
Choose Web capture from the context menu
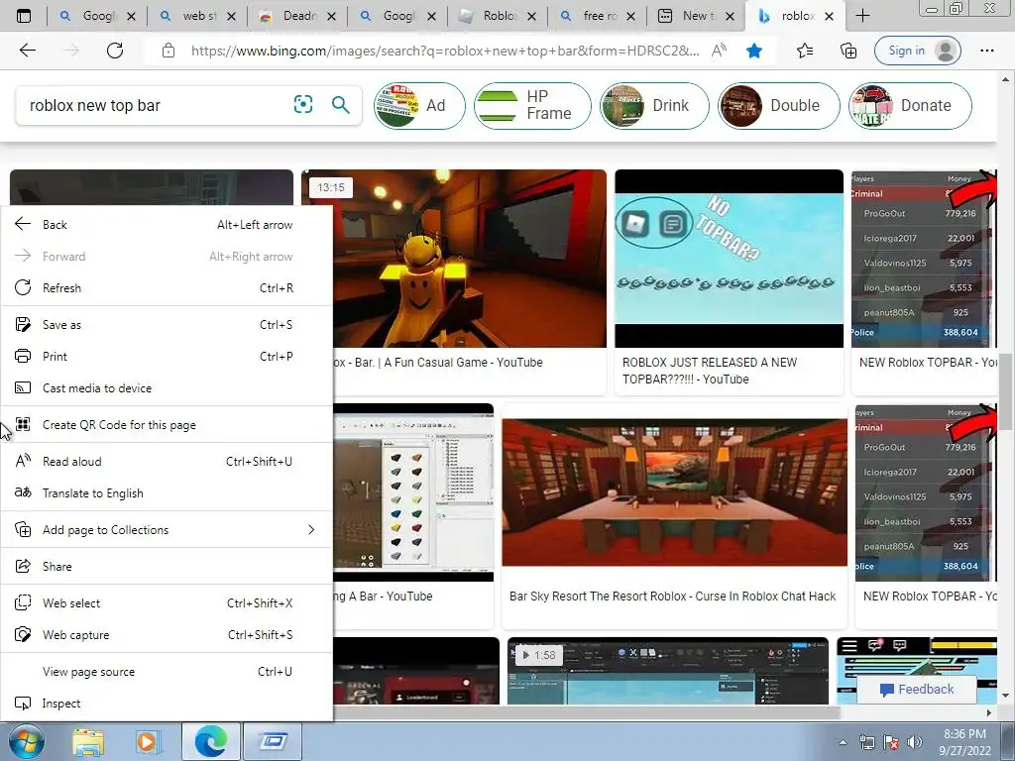[x=167, y=635]
